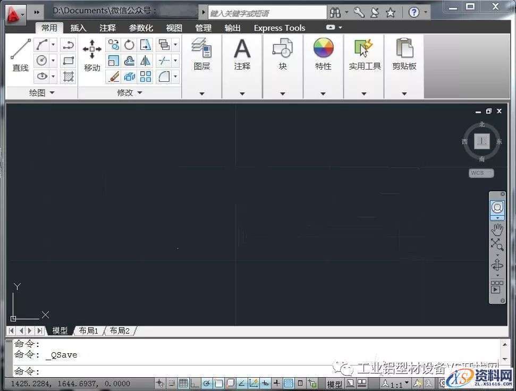Click the 块 (Block) ribbon button

click(x=282, y=53)
